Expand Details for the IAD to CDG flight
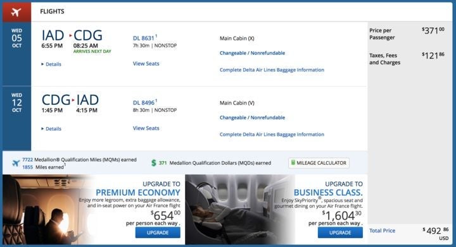Viewport: 456px width, 247px height. 51,64
